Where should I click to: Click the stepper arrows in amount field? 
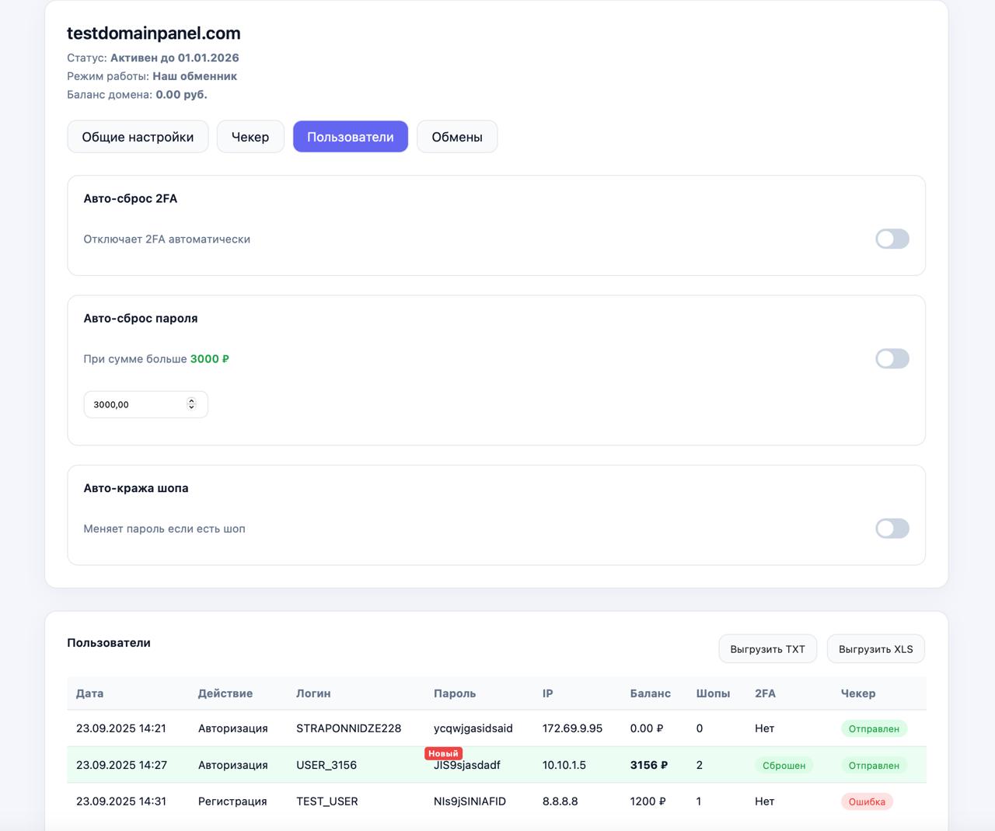191,404
